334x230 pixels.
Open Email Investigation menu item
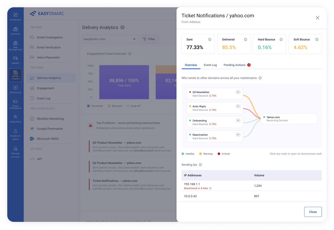(x=51, y=37)
